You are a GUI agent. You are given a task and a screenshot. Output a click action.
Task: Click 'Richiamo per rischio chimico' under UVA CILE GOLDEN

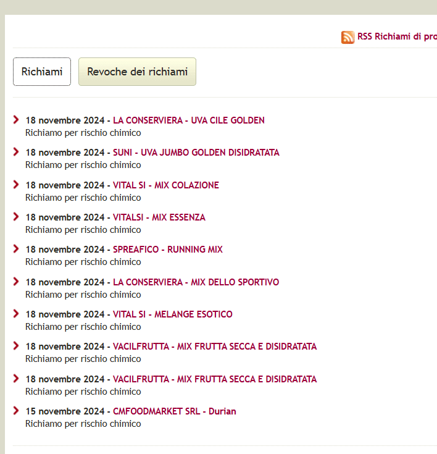pyautogui.click(x=83, y=133)
